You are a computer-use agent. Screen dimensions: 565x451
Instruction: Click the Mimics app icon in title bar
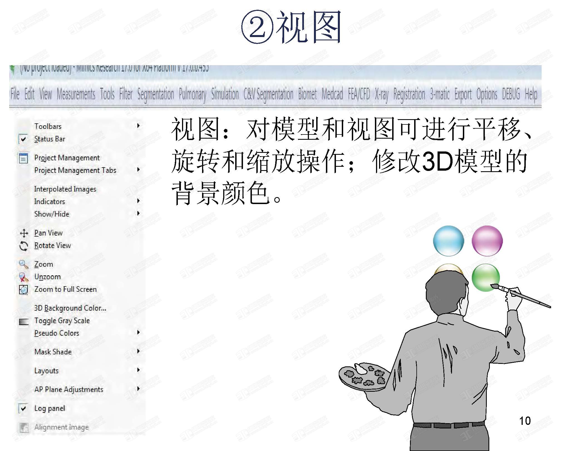click(x=13, y=70)
